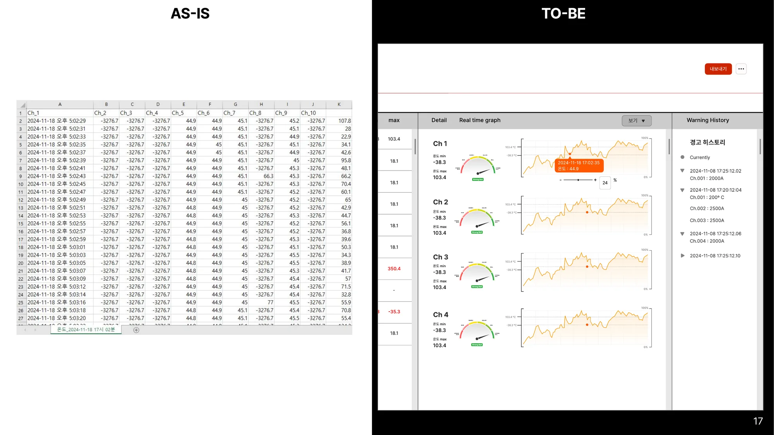The image size is (774, 435).
Task: Click the orange data point on Ch 4 graph
Action: 587,325
